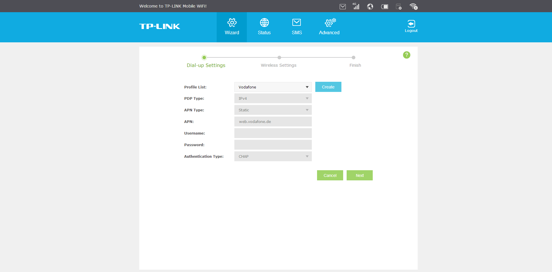
Task: Open the SMS tab
Action: (297, 27)
